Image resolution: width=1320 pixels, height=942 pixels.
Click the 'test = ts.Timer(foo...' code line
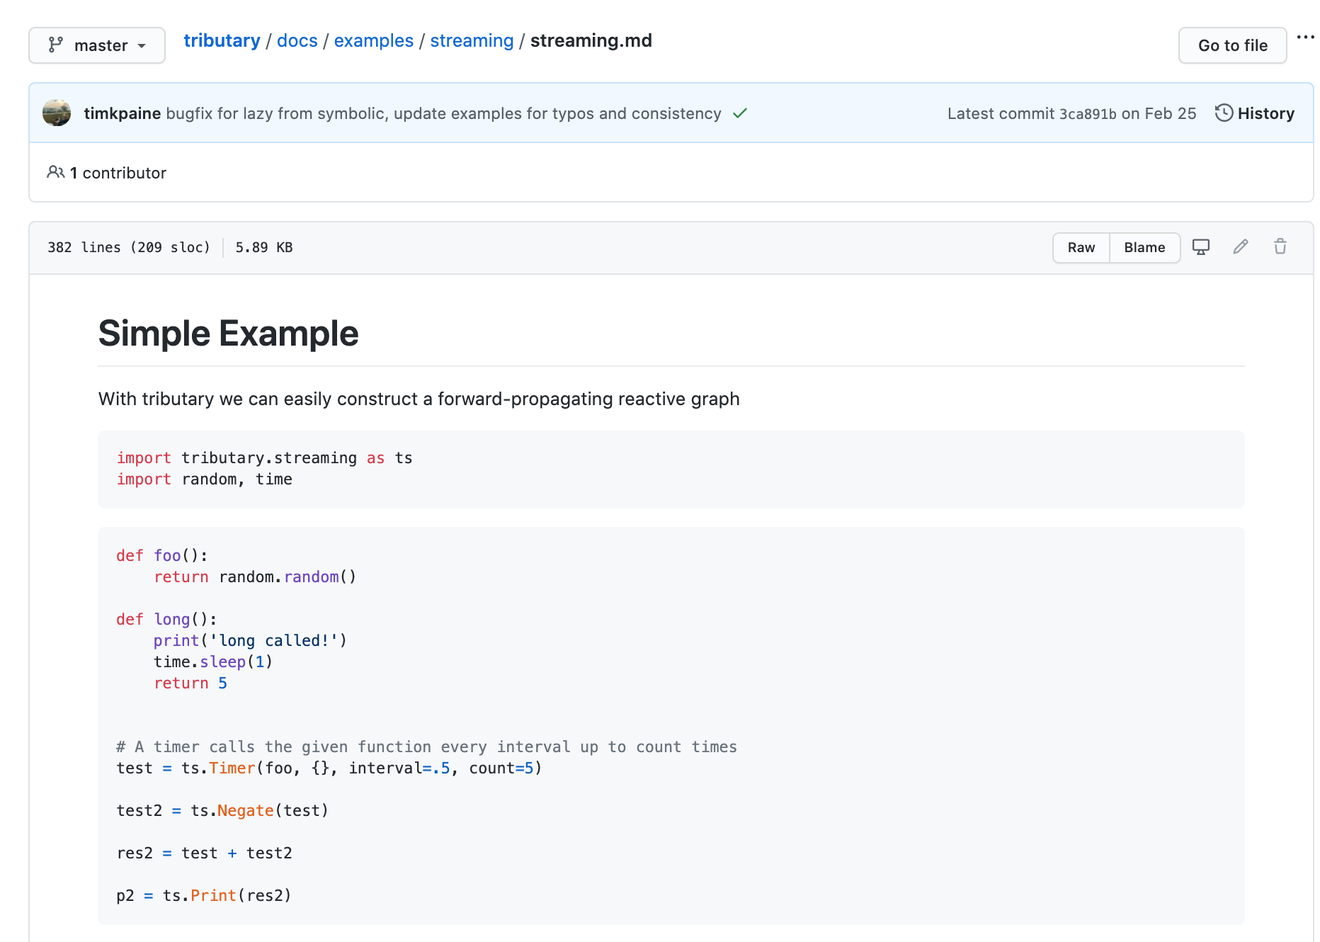329,768
